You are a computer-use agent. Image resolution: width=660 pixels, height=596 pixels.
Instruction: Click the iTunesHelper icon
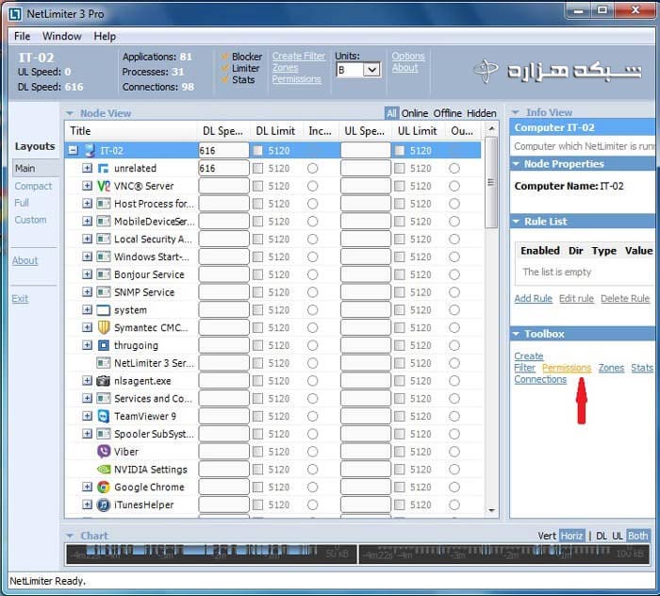point(104,505)
